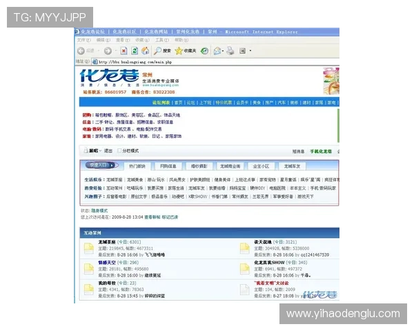Click the red 团购 category label
Viewport: 414px width, 331px height.
pos(87,115)
